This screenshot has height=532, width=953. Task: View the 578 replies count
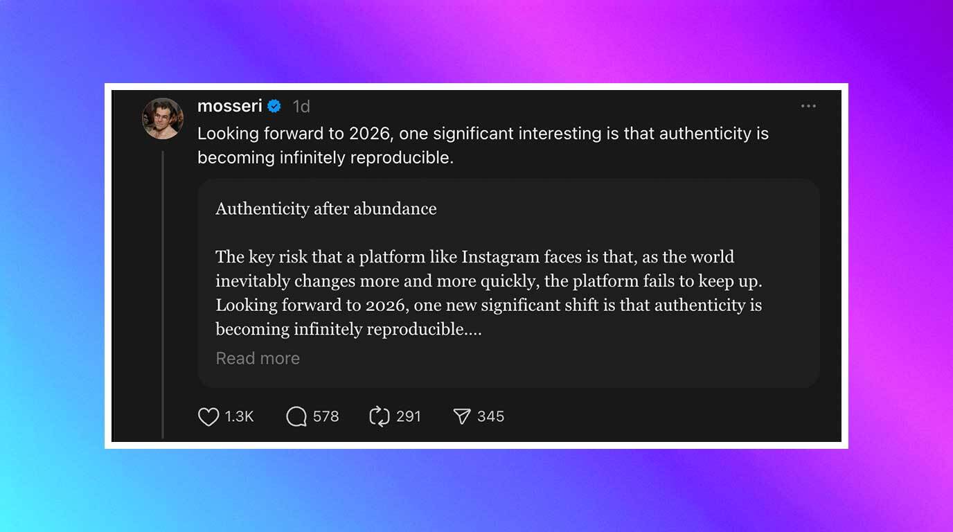[325, 416]
